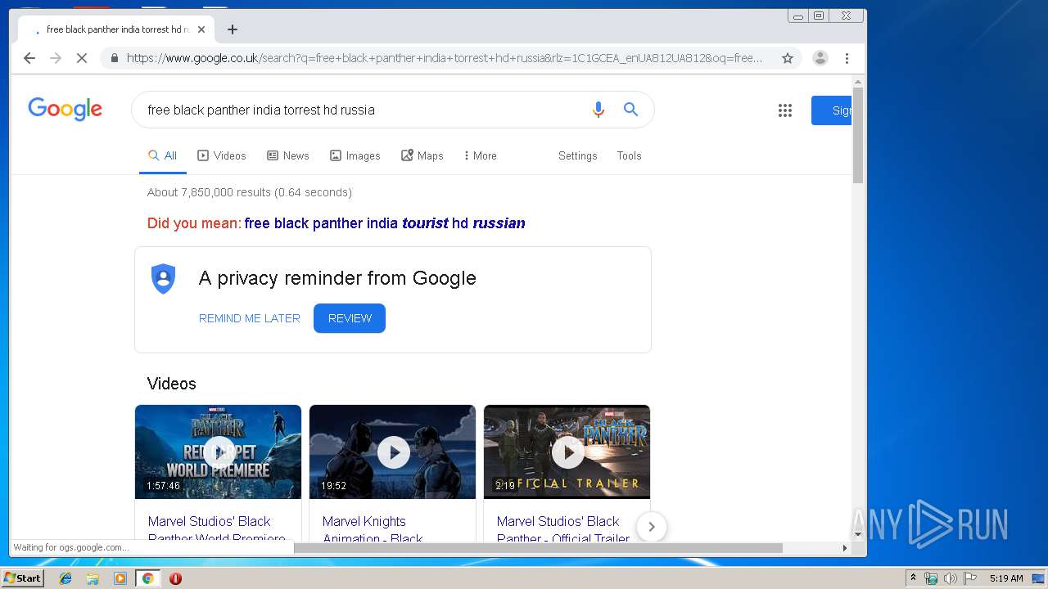This screenshot has height=589, width=1048.
Task: Click the horizontal scrollbar thumb
Action: 538,548
